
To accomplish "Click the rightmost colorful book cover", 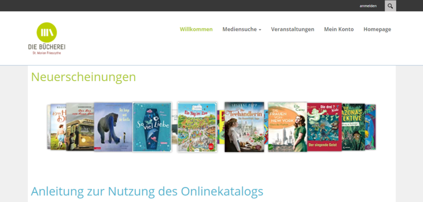I will (370, 127).
